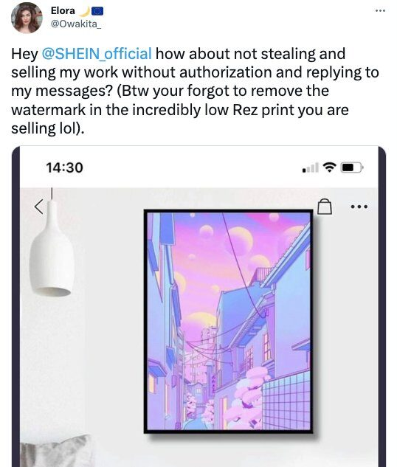This screenshot has height=467, width=397.
Task: Open the framed pastel street artwork
Action: 229,321
